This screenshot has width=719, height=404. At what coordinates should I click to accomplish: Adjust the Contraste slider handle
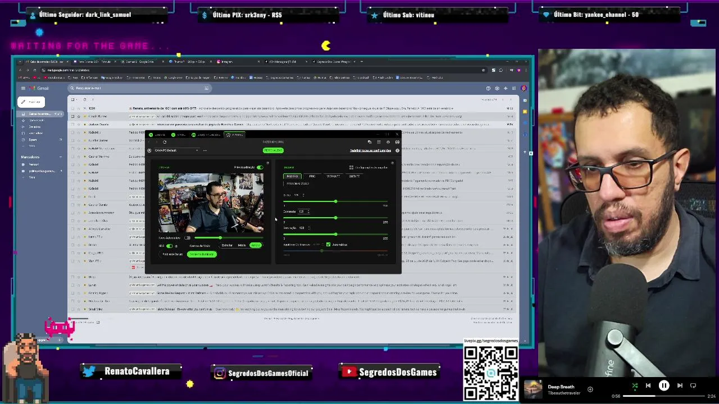click(335, 218)
